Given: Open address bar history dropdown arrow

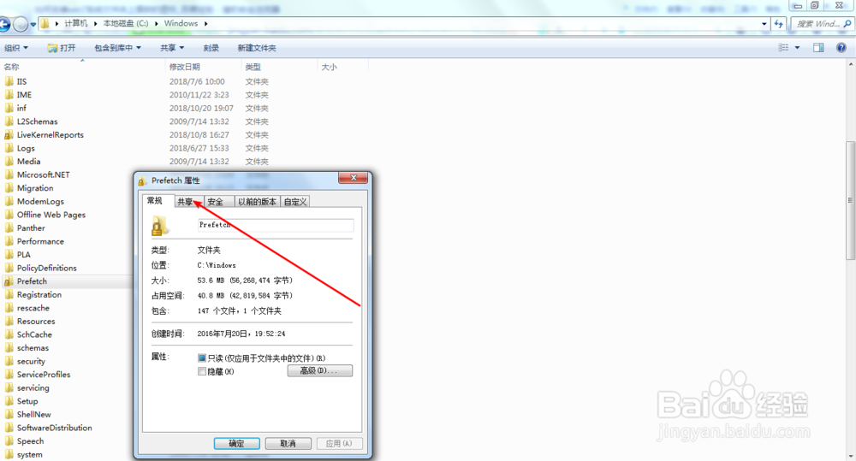Looking at the screenshot, I should click(764, 24).
